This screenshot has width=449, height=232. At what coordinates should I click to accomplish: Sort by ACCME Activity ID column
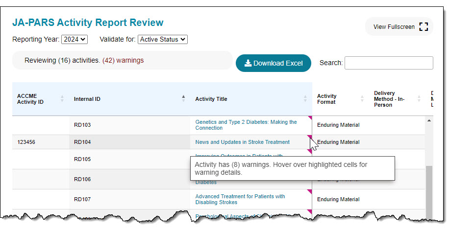pos(62,99)
